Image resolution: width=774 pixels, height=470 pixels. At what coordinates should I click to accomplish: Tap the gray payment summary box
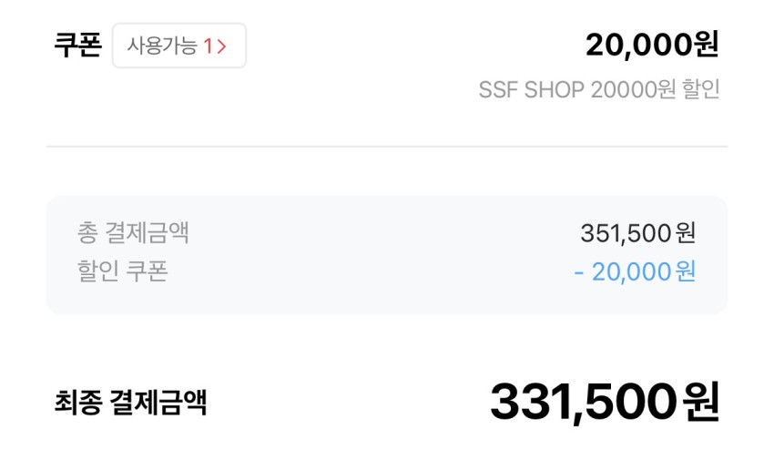click(387, 253)
